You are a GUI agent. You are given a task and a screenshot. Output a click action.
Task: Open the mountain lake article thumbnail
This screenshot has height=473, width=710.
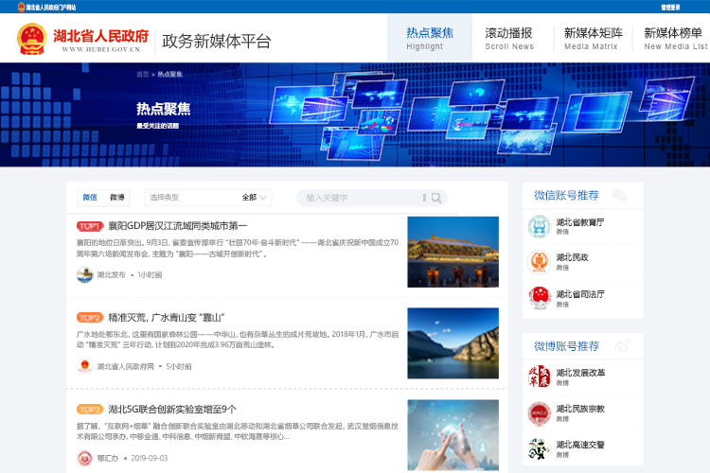click(x=453, y=342)
